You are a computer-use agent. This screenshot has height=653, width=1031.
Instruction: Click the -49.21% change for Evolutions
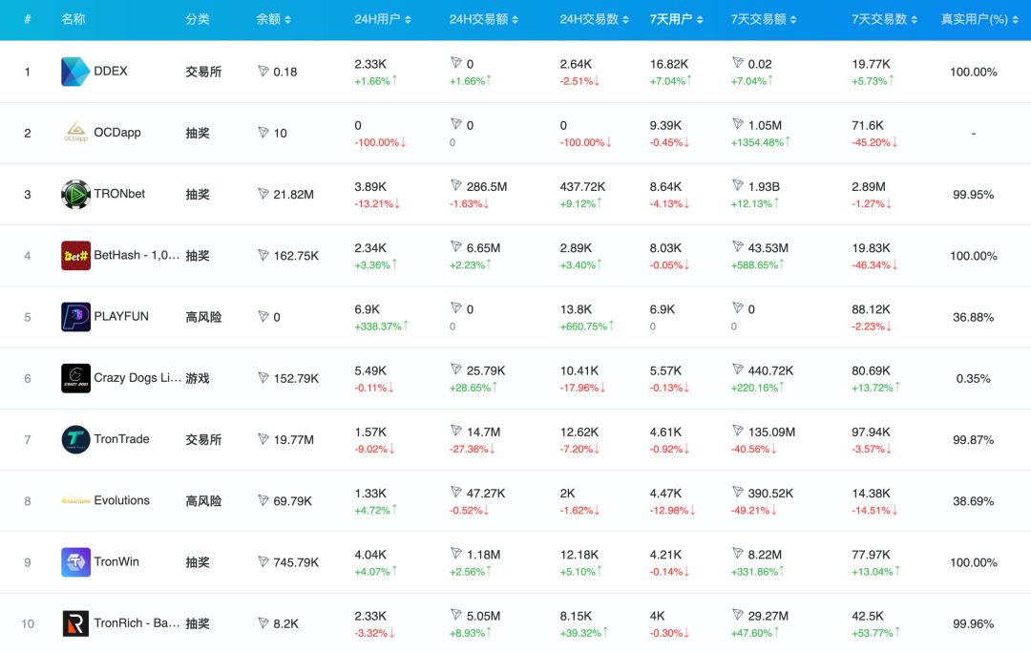click(x=753, y=511)
